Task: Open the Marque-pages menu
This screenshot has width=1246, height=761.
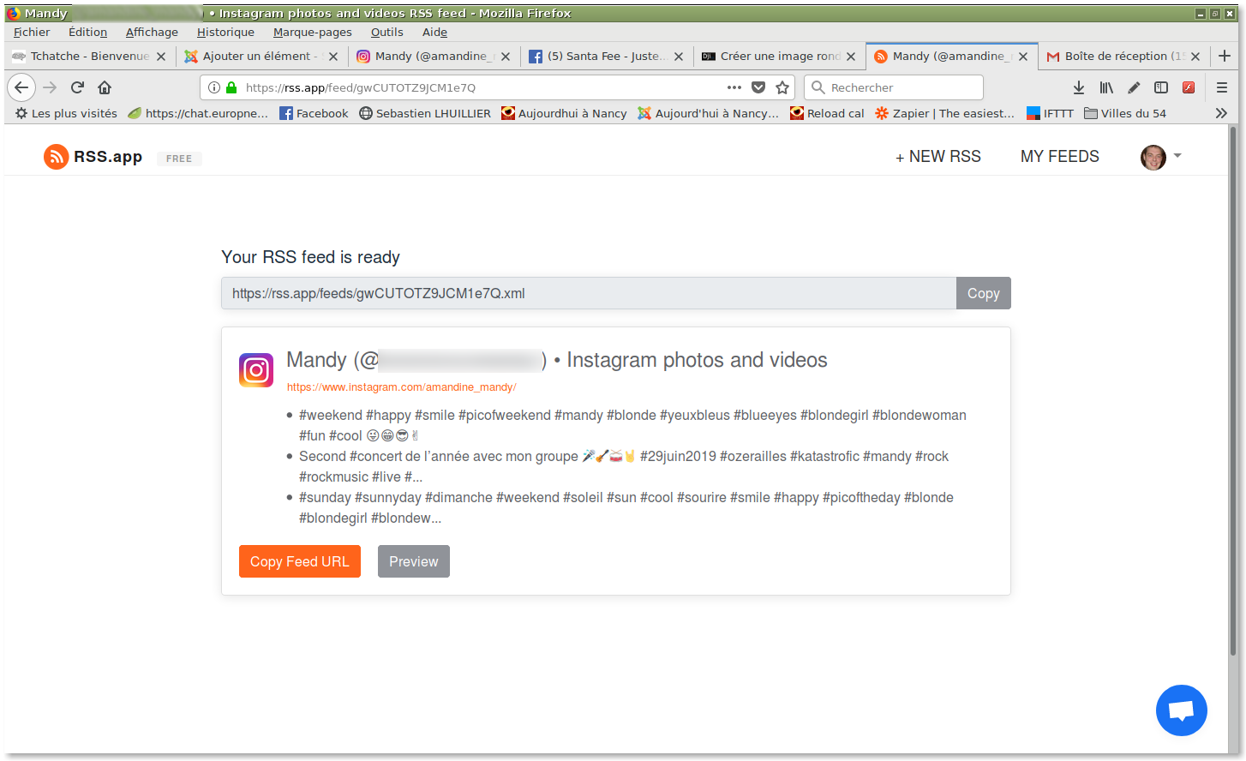Action: pos(312,32)
